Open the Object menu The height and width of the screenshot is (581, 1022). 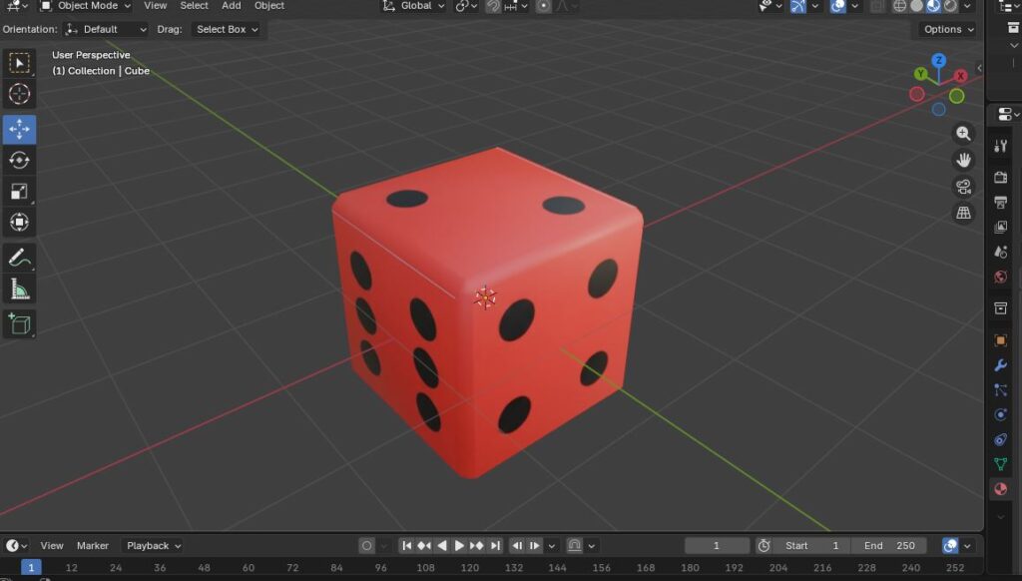click(269, 6)
